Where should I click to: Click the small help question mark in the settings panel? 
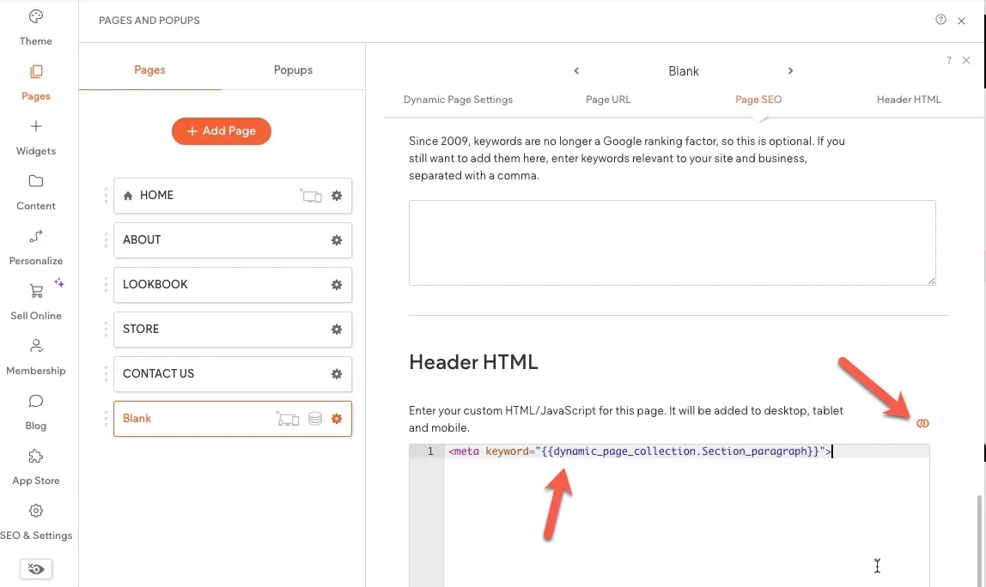(x=949, y=60)
